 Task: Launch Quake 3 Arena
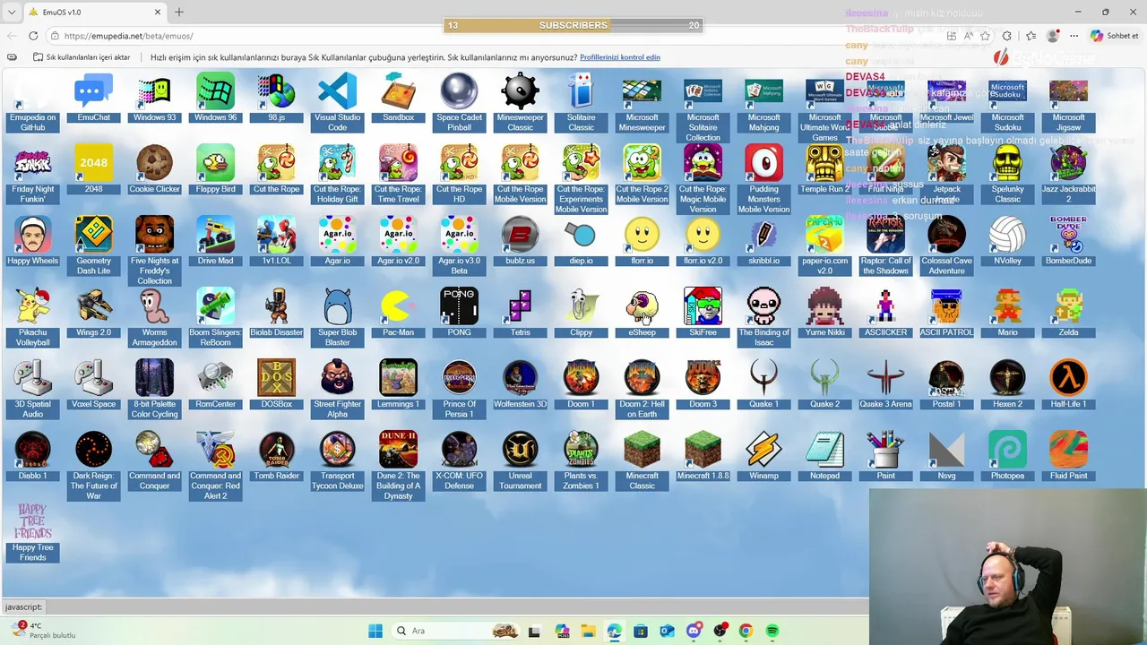[x=885, y=385]
